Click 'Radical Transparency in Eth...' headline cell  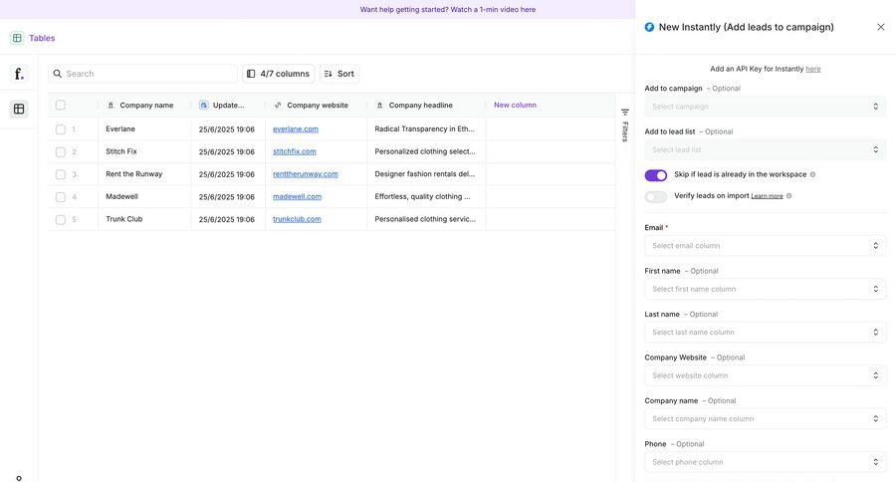pos(426,129)
